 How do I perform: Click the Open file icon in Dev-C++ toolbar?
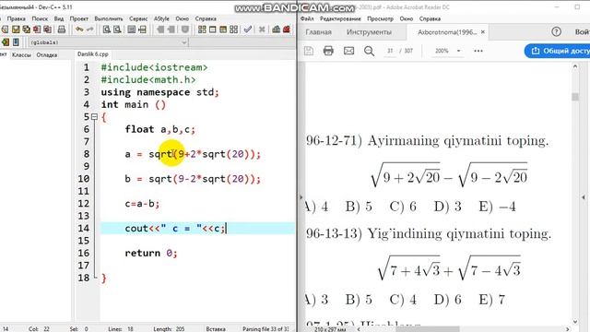pos(5,30)
